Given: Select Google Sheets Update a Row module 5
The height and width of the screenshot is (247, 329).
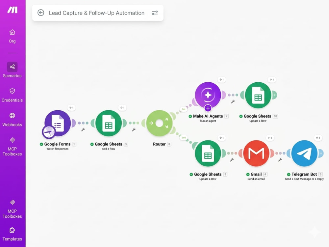Looking at the screenshot, I should (x=208, y=153).
